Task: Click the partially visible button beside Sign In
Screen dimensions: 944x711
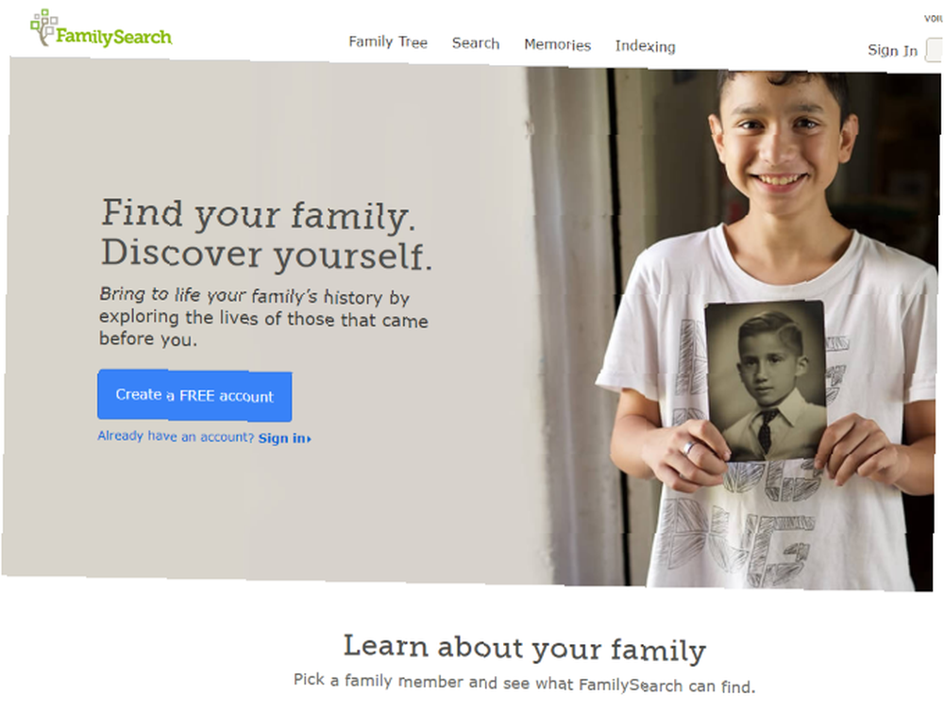Action: [x=935, y=50]
